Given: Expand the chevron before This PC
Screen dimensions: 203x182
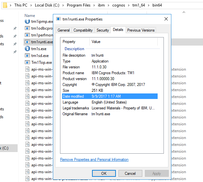Looking at the screenshot, I should pos(11,5).
